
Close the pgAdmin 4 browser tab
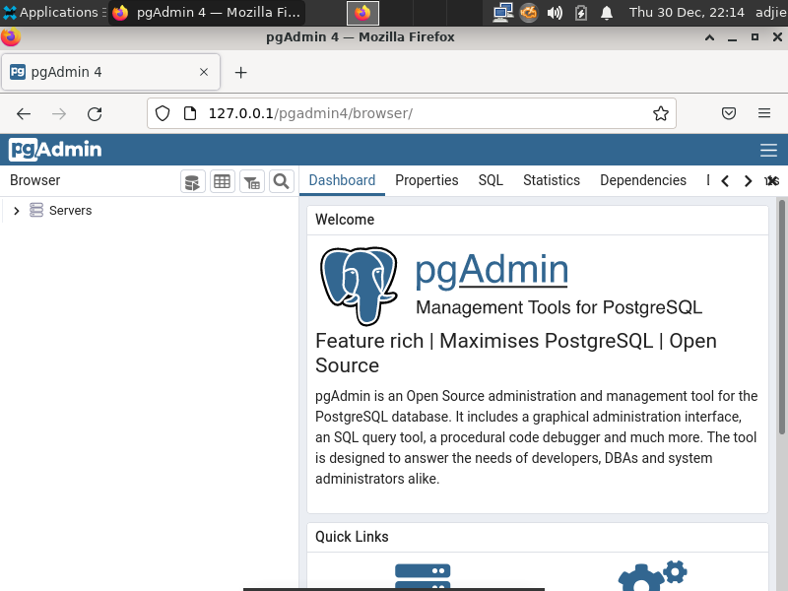204,72
